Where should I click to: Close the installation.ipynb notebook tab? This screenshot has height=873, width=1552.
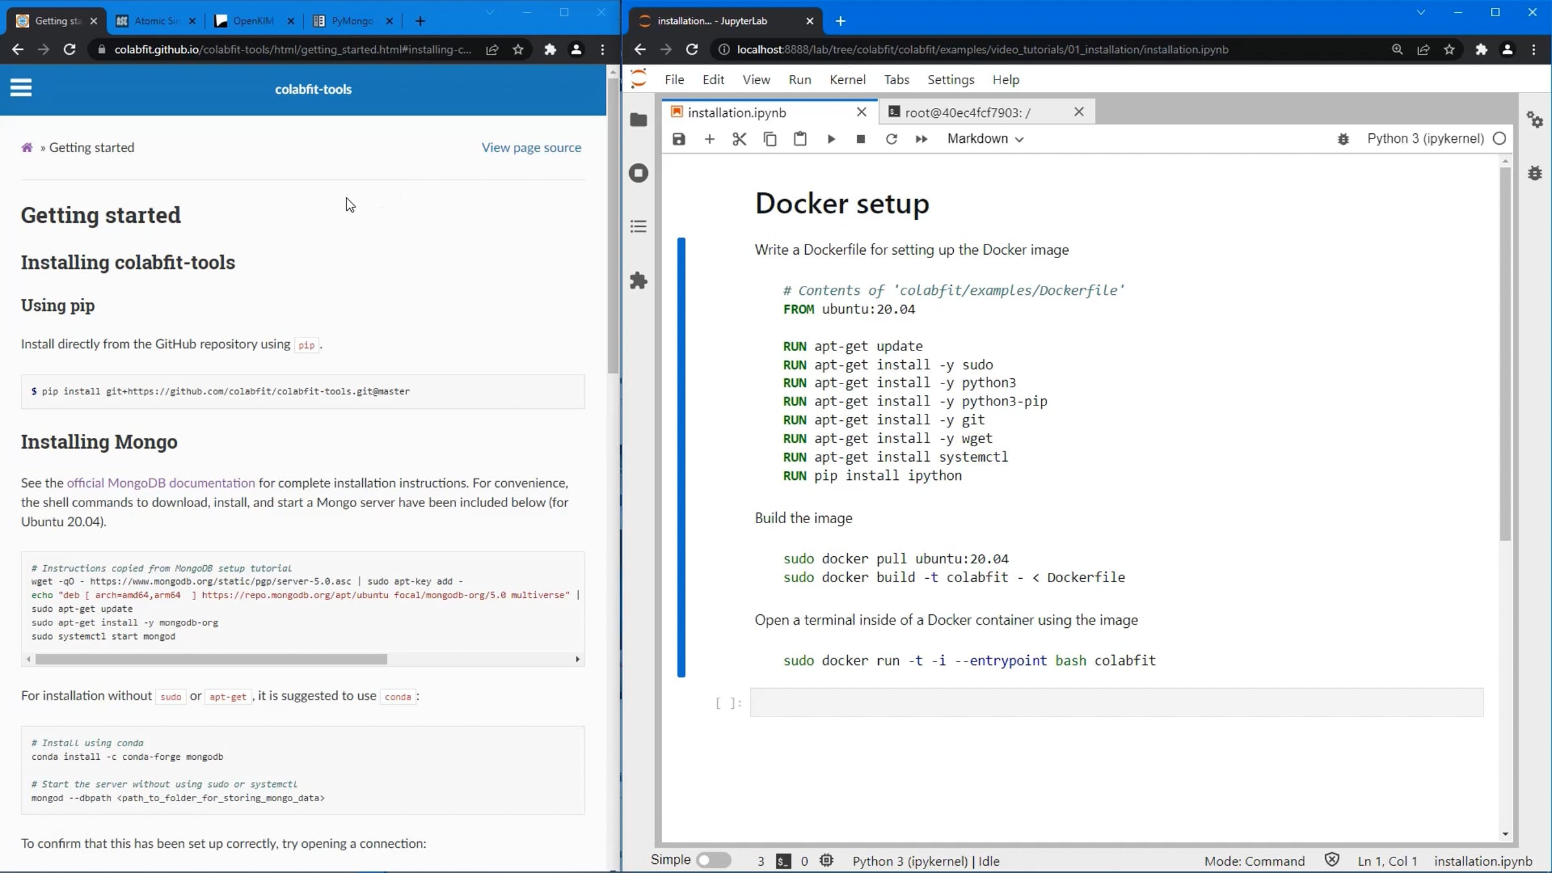click(861, 112)
